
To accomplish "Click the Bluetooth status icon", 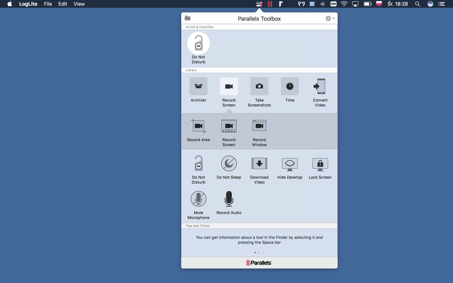I will [x=322, y=4].
